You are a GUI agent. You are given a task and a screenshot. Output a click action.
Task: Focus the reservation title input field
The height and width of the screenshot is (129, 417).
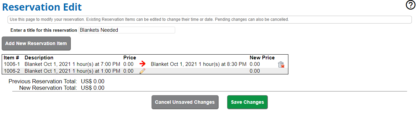click(x=127, y=30)
